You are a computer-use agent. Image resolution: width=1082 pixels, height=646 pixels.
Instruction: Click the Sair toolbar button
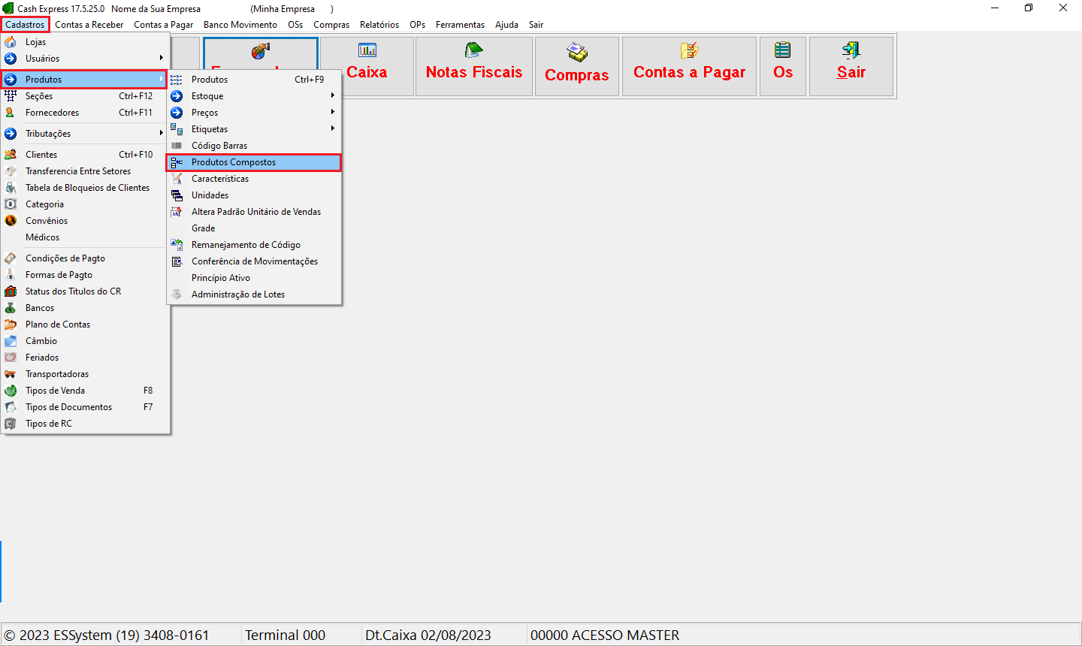[851, 67]
